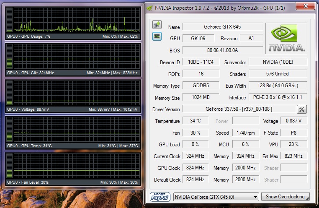This screenshot has width=319, height=208.
Task: Click the 'GPU0 - GPU Temp: 34°C' label
Action: point(29,146)
